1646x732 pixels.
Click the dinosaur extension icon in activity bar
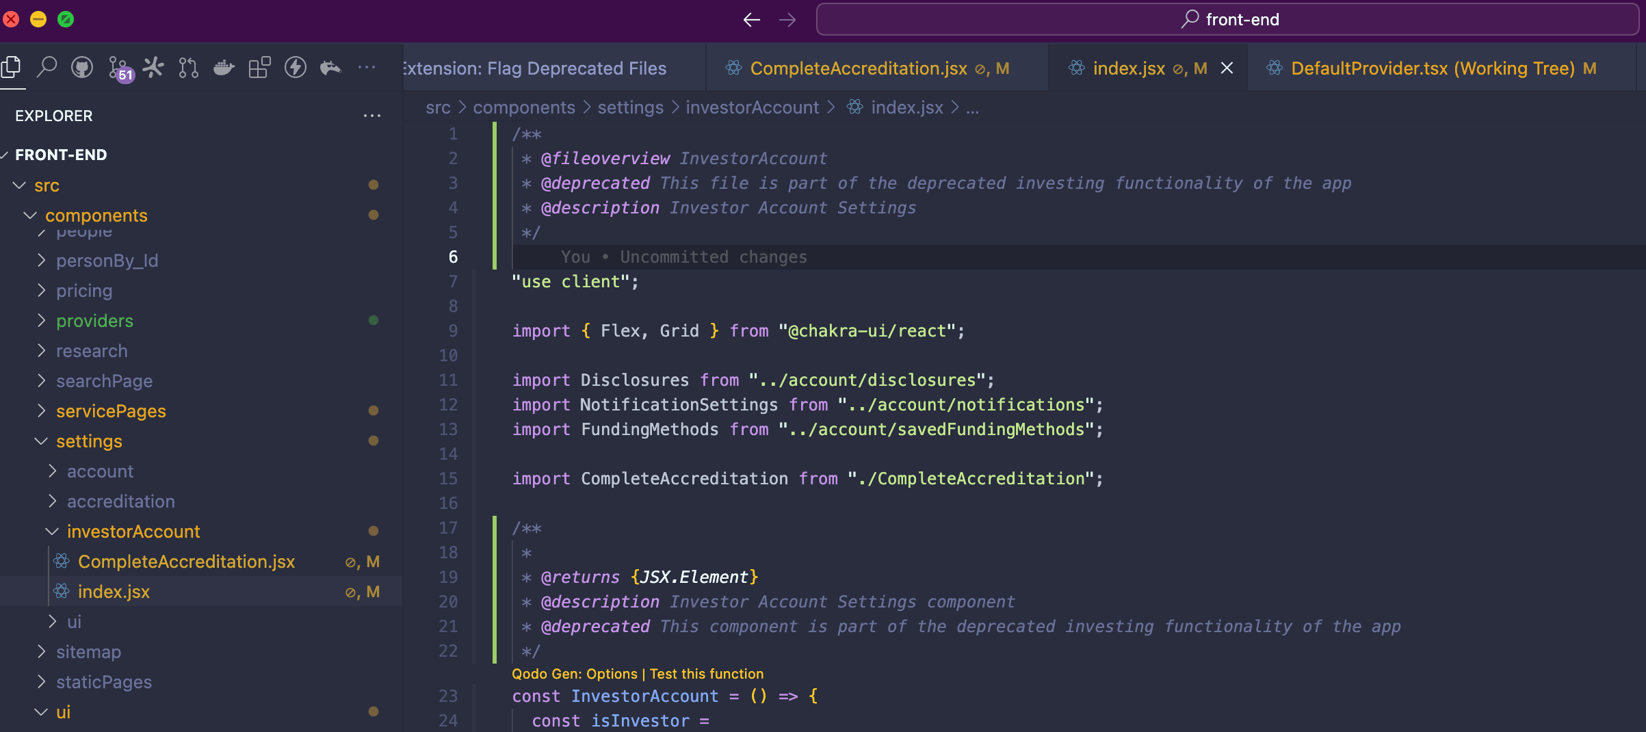click(x=330, y=68)
